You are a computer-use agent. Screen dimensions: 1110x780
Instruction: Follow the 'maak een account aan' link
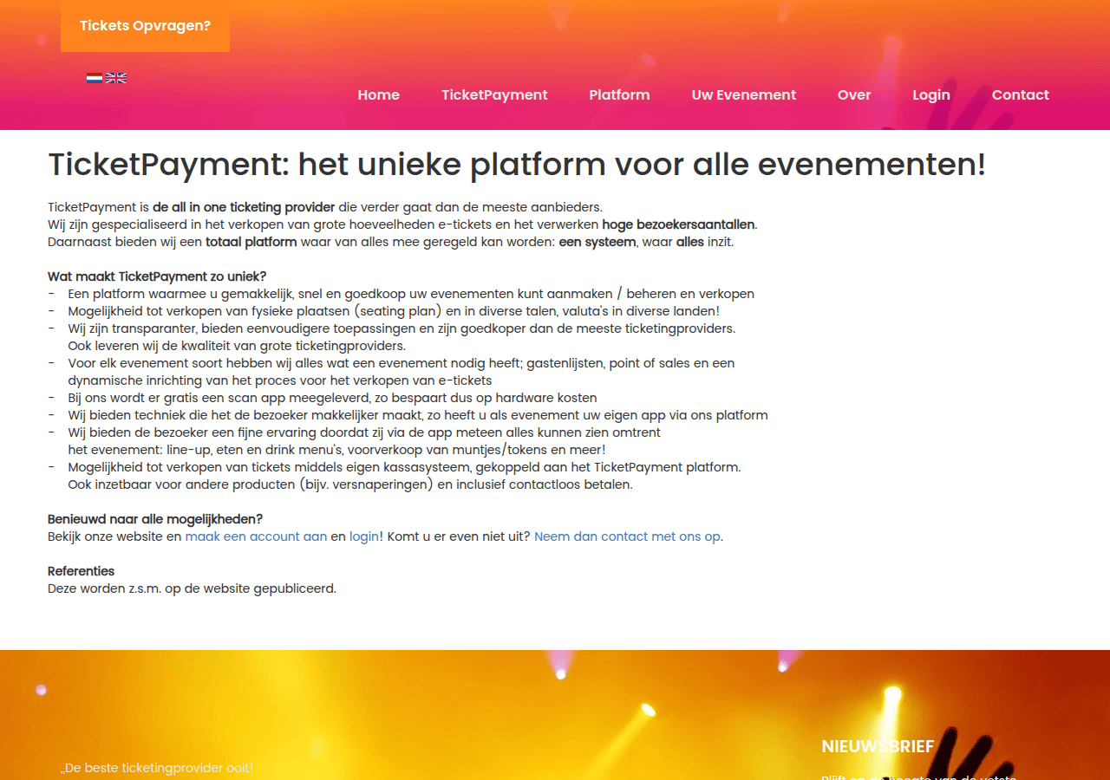pyautogui.click(x=256, y=536)
